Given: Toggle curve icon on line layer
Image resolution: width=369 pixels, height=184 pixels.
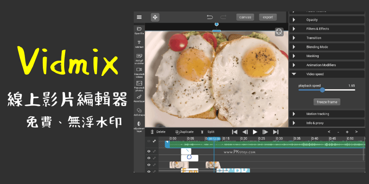Looking at the screenshot, I should (155, 151).
